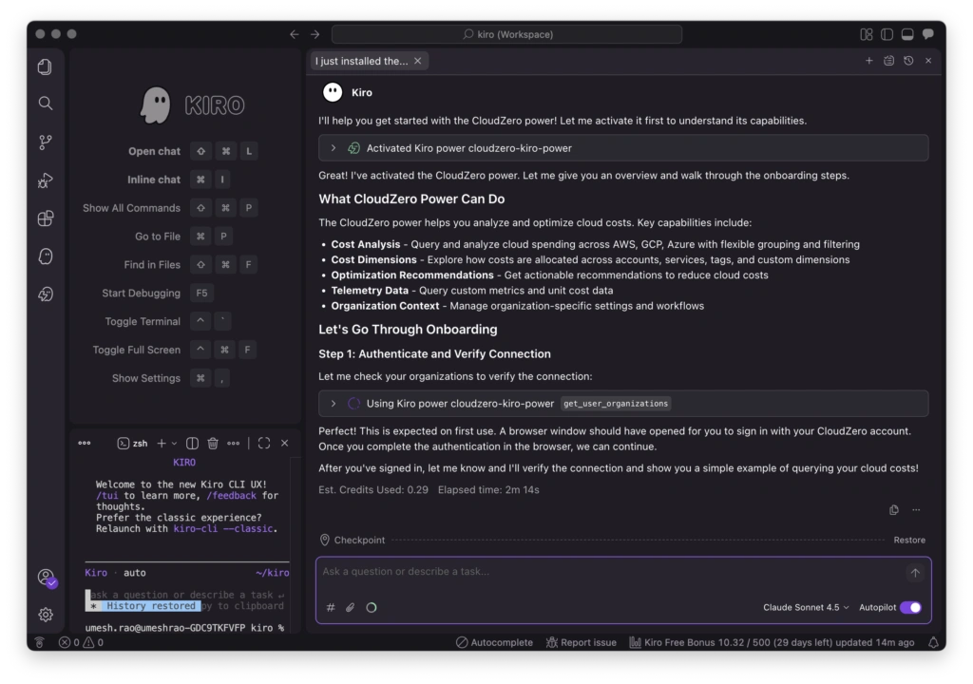Image resolution: width=973 pixels, height=684 pixels.
Task: Open Run and Debug view
Action: click(45, 180)
